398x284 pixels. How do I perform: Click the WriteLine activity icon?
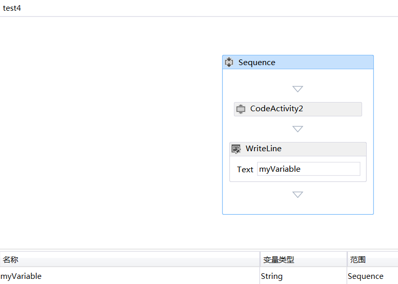click(x=236, y=149)
